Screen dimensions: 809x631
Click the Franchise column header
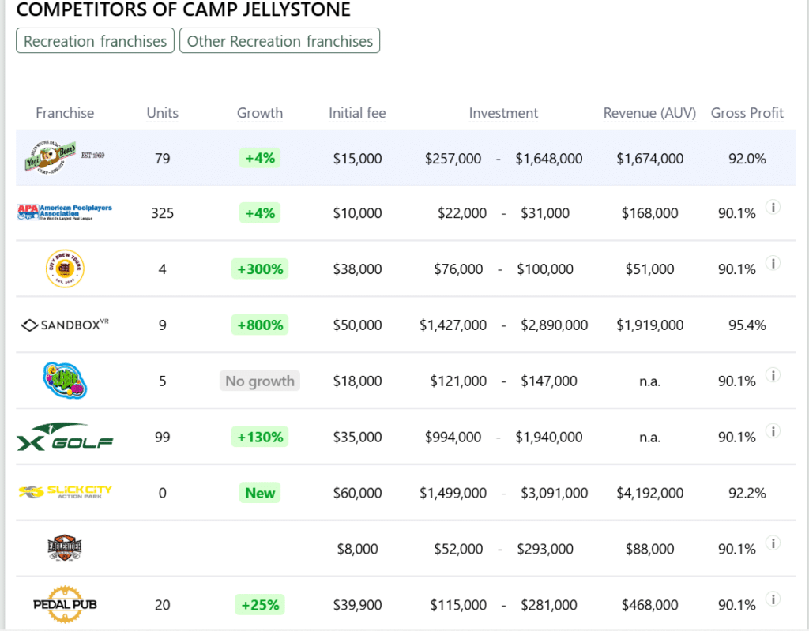tap(65, 112)
